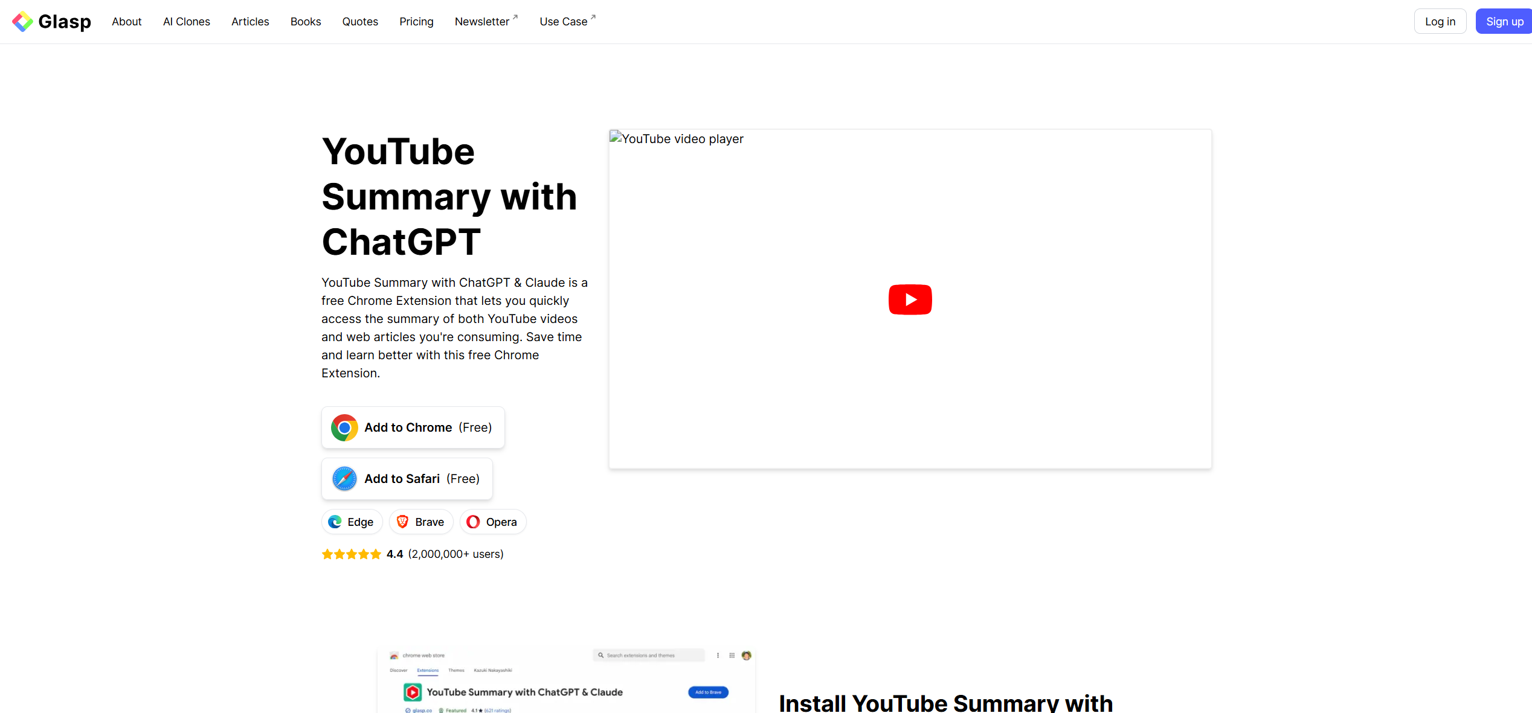Select the Opera browser option
Image resolution: width=1532 pixels, height=713 pixels.
coord(493,522)
